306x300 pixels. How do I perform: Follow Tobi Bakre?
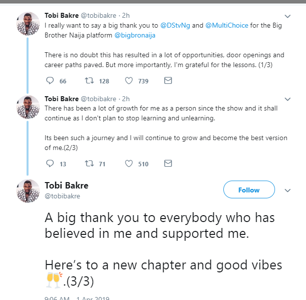click(249, 190)
